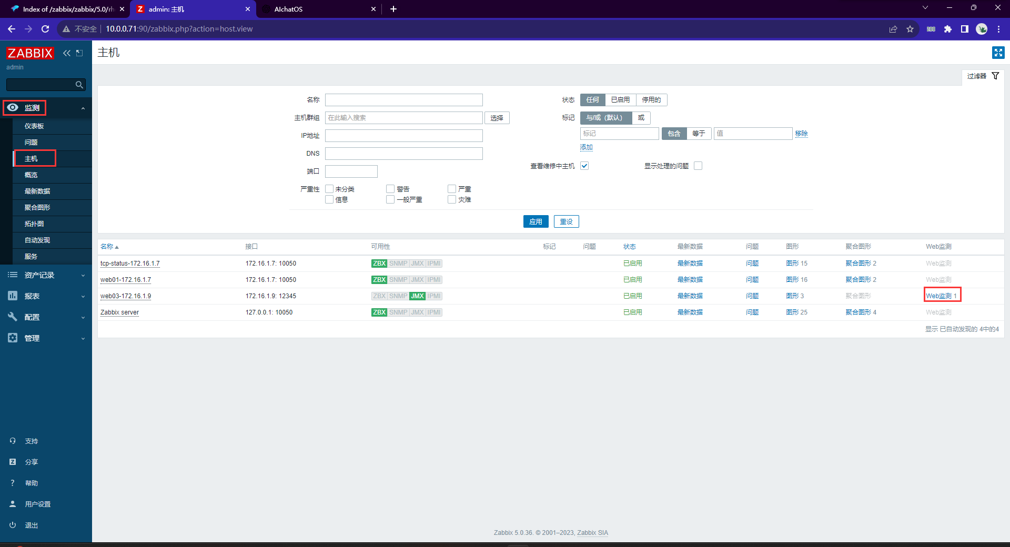1010x547 pixels.
Task: Open a new browser tab
Action: 393,9
